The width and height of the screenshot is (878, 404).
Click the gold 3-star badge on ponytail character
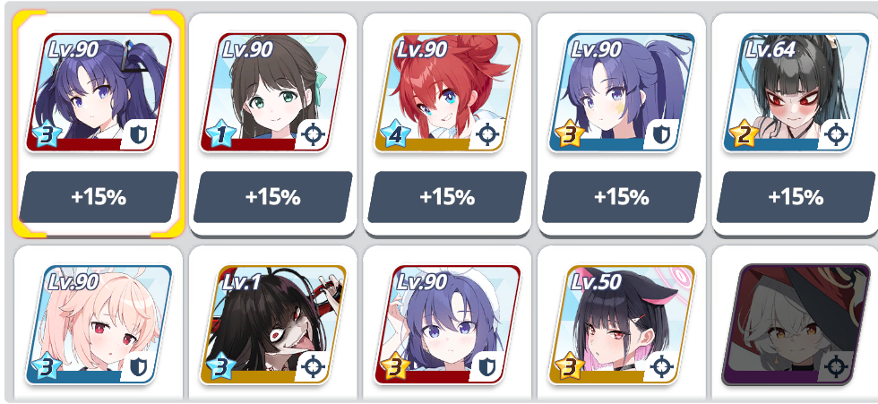[x=570, y=136]
